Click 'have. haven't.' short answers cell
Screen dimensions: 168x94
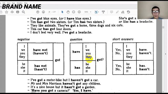coord(145,51)
